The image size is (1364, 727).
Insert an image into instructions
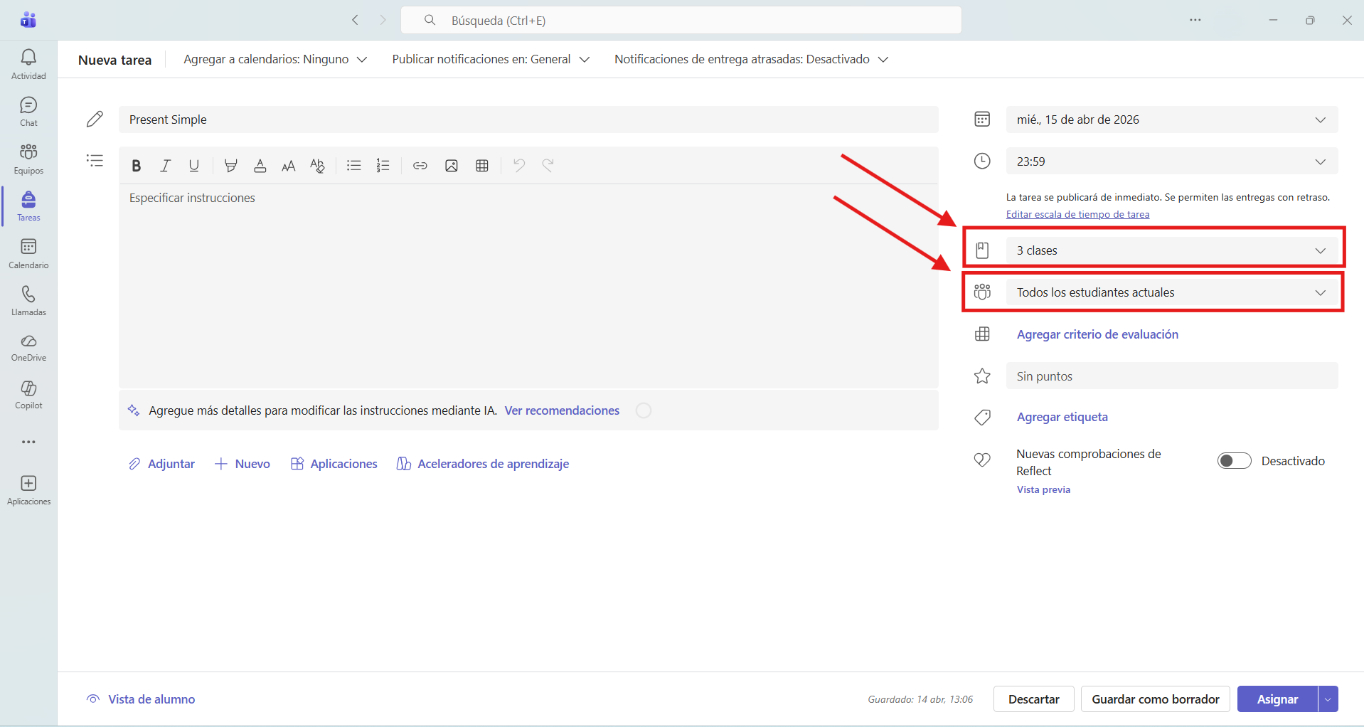coord(451,166)
